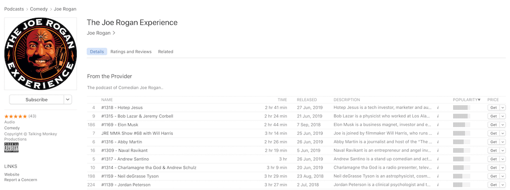The width and height of the screenshot is (510, 190).
Task: Get the #1317 Andrew Santino episode
Action: click(494, 159)
